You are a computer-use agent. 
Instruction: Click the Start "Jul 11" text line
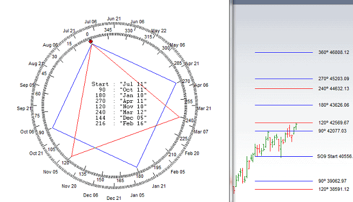point(119,84)
